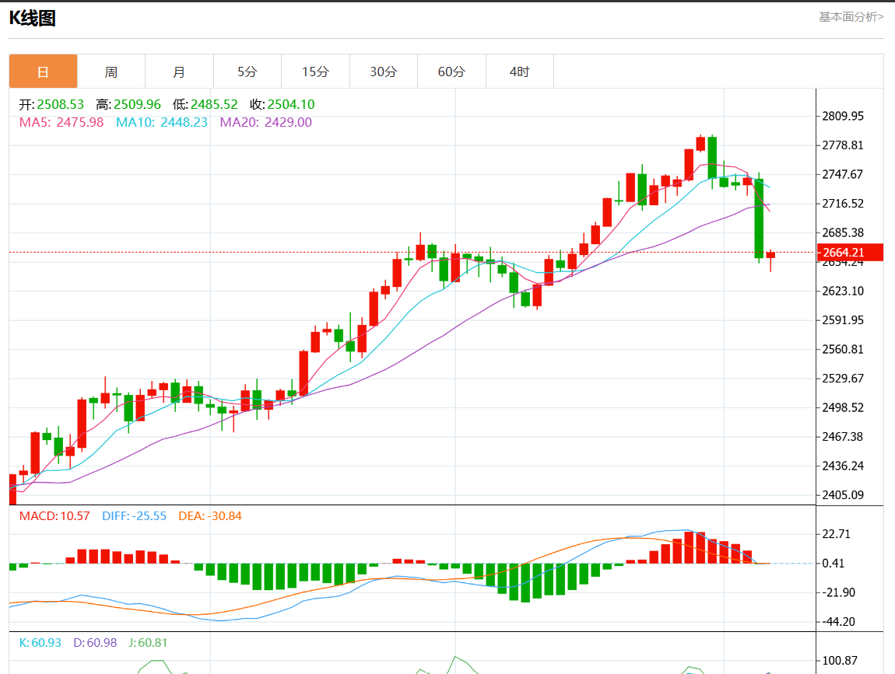Click the 开: 2508.53 open price

[51, 104]
